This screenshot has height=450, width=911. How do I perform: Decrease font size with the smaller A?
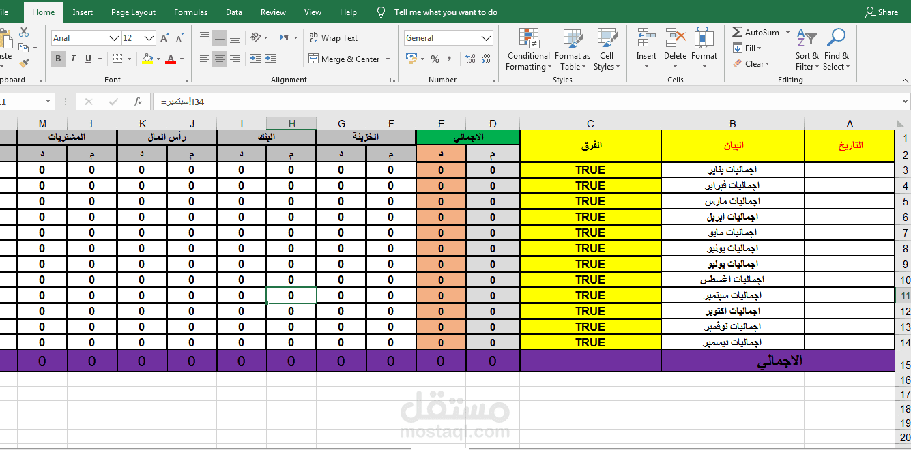coord(179,38)
